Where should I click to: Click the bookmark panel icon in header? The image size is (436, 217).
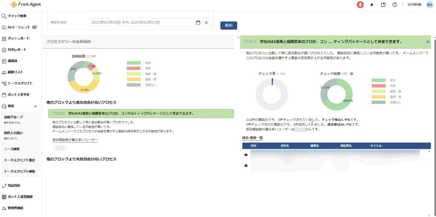[x=383, y=5]
